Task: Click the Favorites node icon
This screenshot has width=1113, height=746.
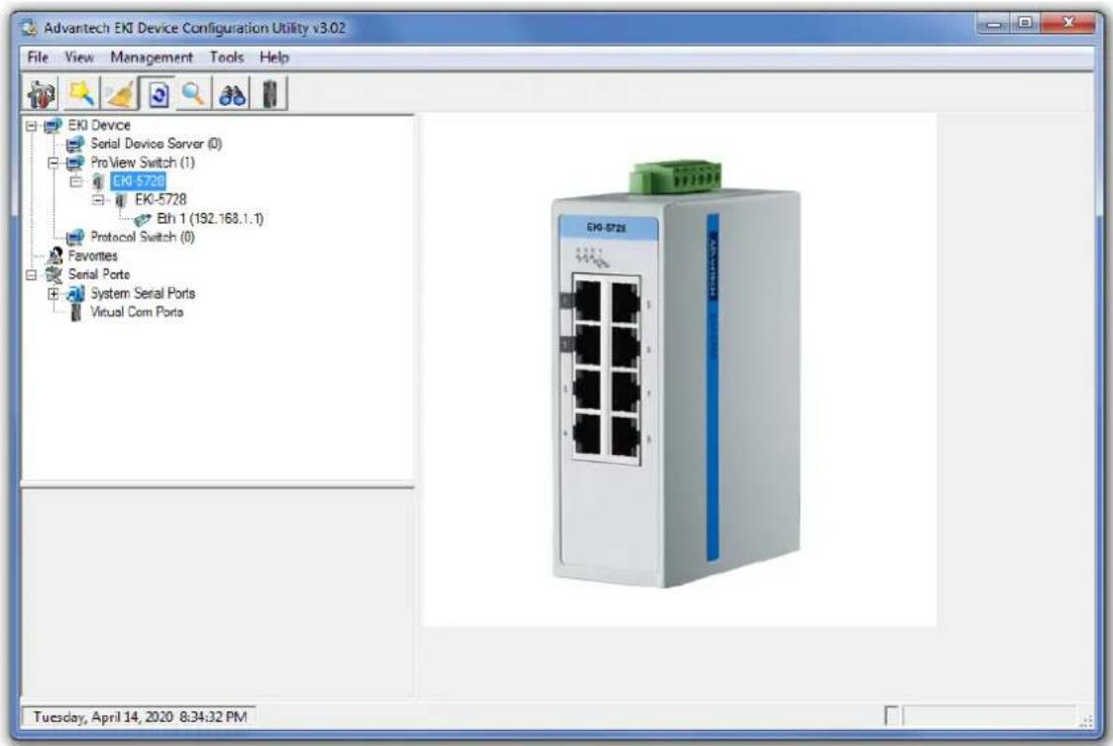Action: [x=54, y=256]
